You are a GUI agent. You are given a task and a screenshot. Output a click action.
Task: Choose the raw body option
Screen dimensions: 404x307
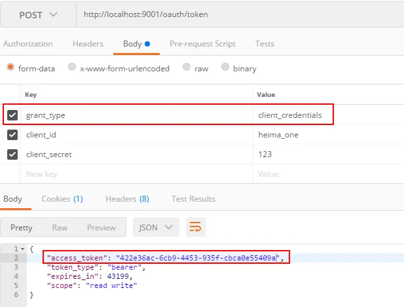click(x=187, y=67)
